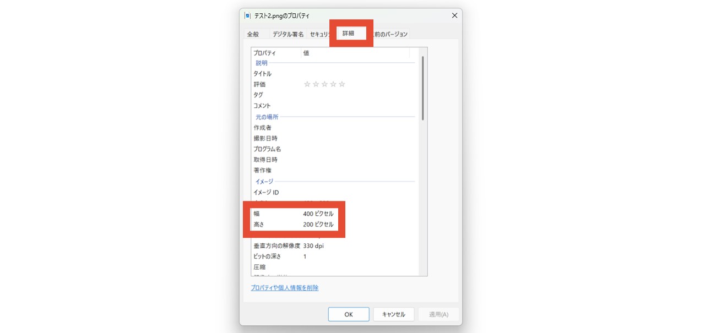The height and width of the screenshot is (333, 705).
Task: Select the 著作権 property row
Action: tap(334, 171)
